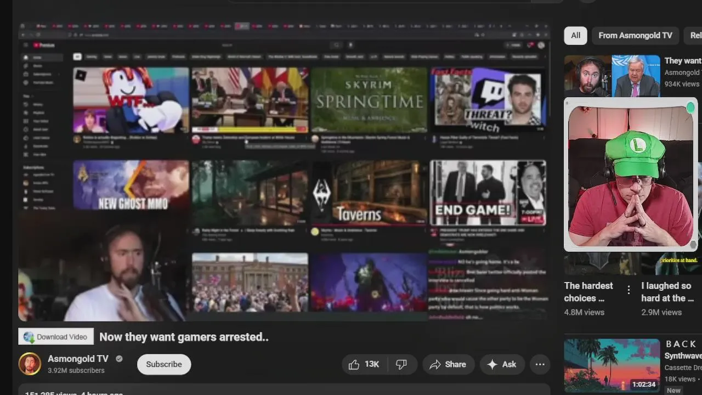This screenshot has width=702, height=395.
Task: Click the '3.92M subscribers' text
Action: point(76,370)
